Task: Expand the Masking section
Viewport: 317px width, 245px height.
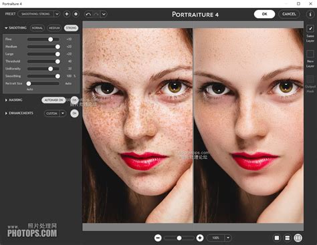Action: click(6, 100)
